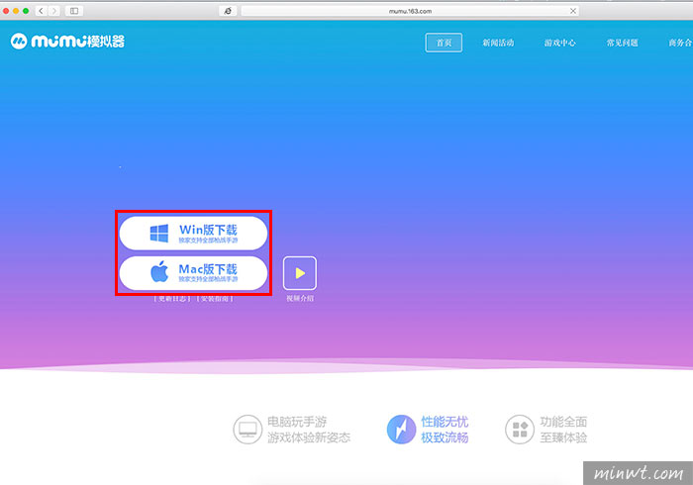This screenshot has width=693, height=485.
Task: Download via the Win版下载 button
Action: tap(194, 233)
